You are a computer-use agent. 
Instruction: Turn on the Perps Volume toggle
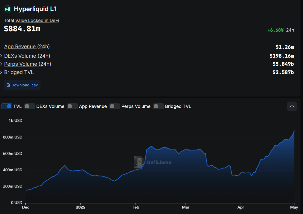click(115, 106)
